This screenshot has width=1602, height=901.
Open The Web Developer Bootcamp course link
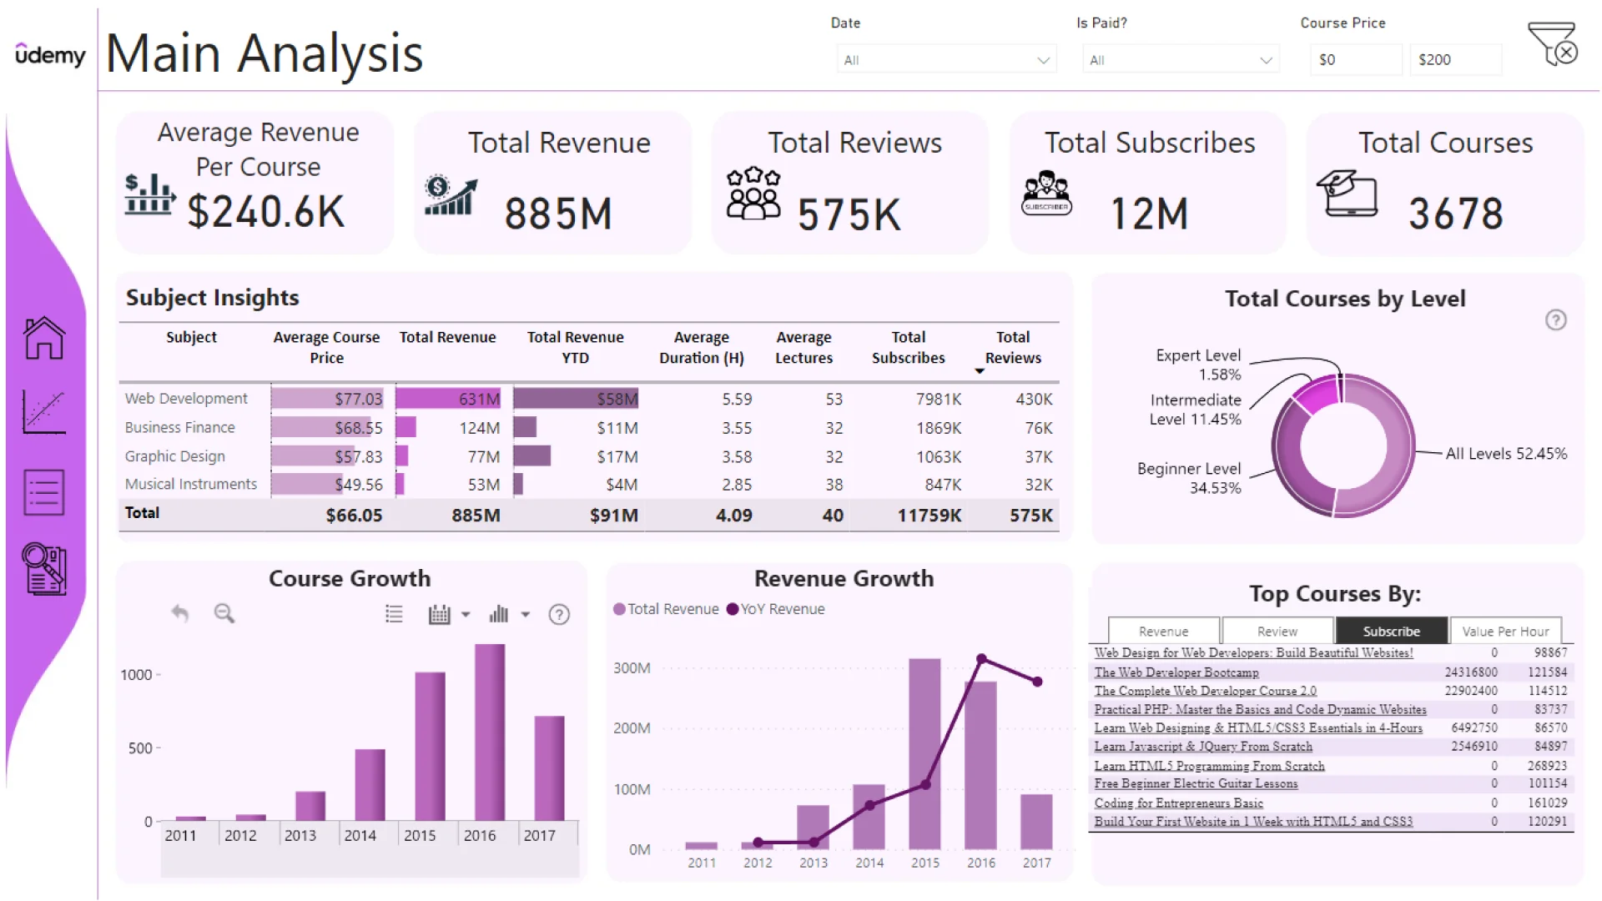[1176, 672]
